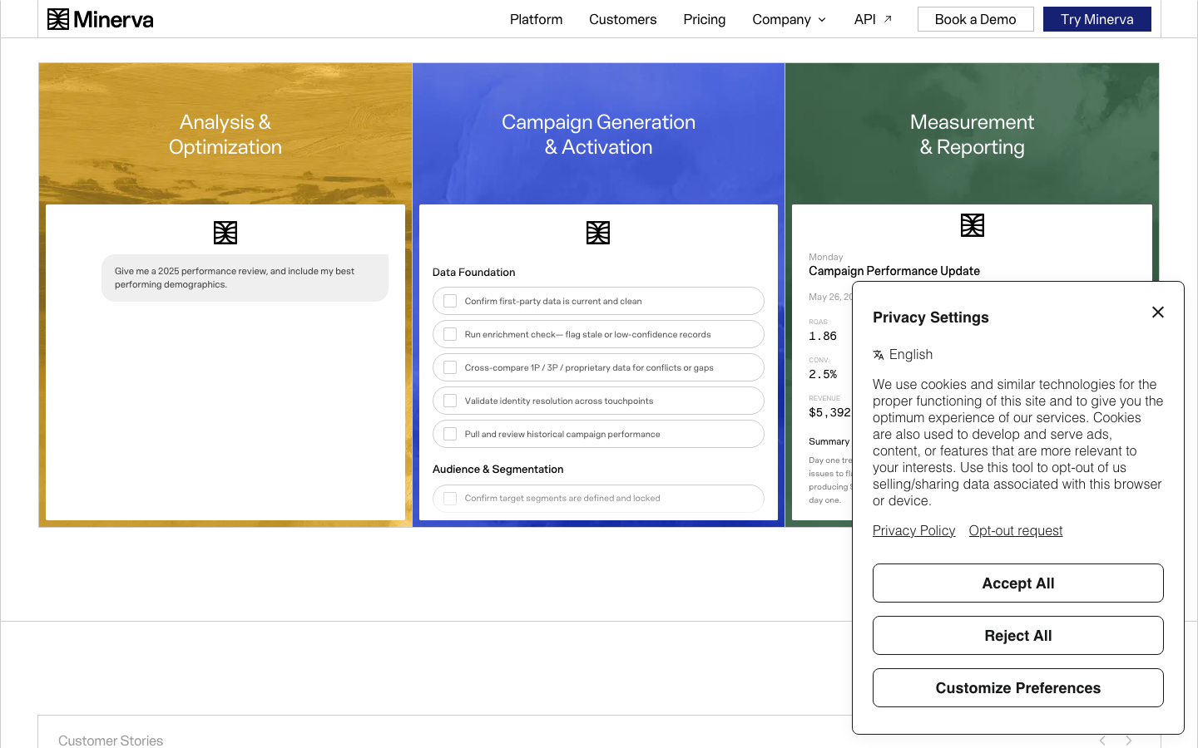Click the API external link arrow icon

tap(888, 19)
